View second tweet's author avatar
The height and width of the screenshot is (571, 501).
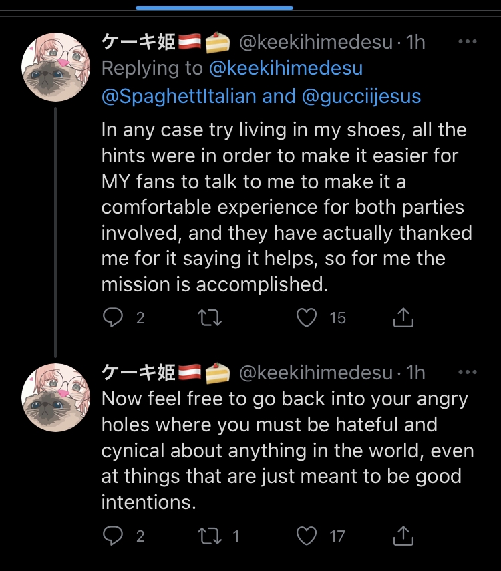coord(55,397)
